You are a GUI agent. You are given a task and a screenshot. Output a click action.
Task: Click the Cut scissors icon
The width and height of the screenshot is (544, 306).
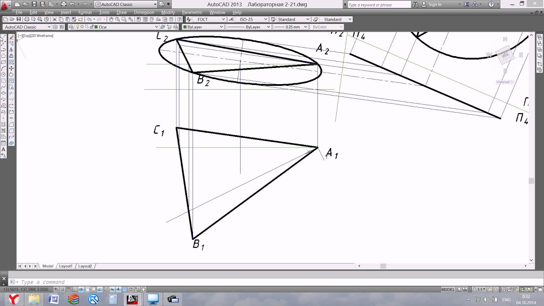tap(55, 19)
